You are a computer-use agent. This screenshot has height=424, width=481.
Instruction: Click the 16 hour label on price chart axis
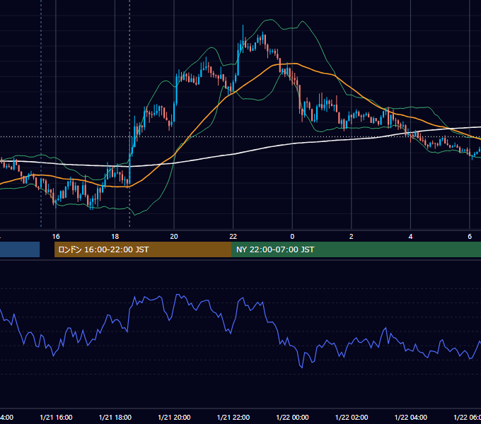56,237
